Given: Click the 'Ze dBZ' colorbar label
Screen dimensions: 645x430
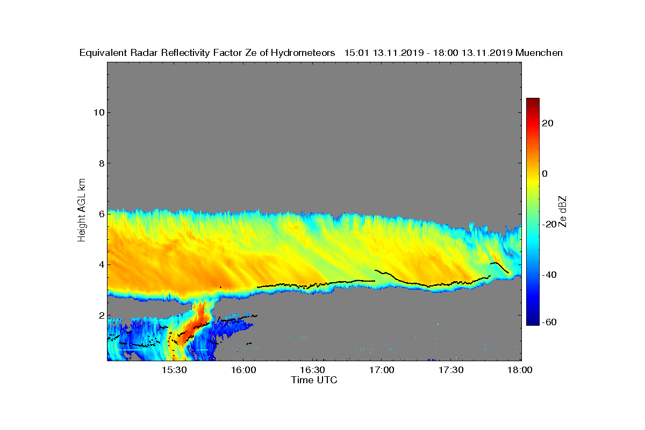Looking at the screenshot, I should [563, 211].
